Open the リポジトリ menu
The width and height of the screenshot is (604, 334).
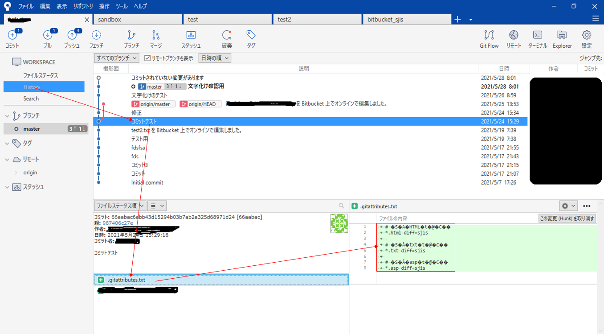(83, 6)
